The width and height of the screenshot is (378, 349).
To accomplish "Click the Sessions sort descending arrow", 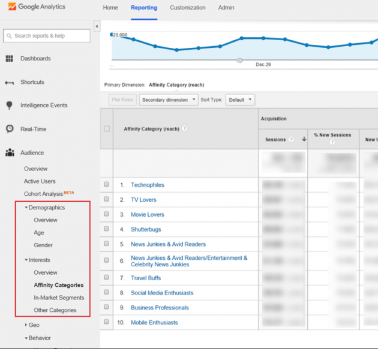I will [x=304, y=139].
